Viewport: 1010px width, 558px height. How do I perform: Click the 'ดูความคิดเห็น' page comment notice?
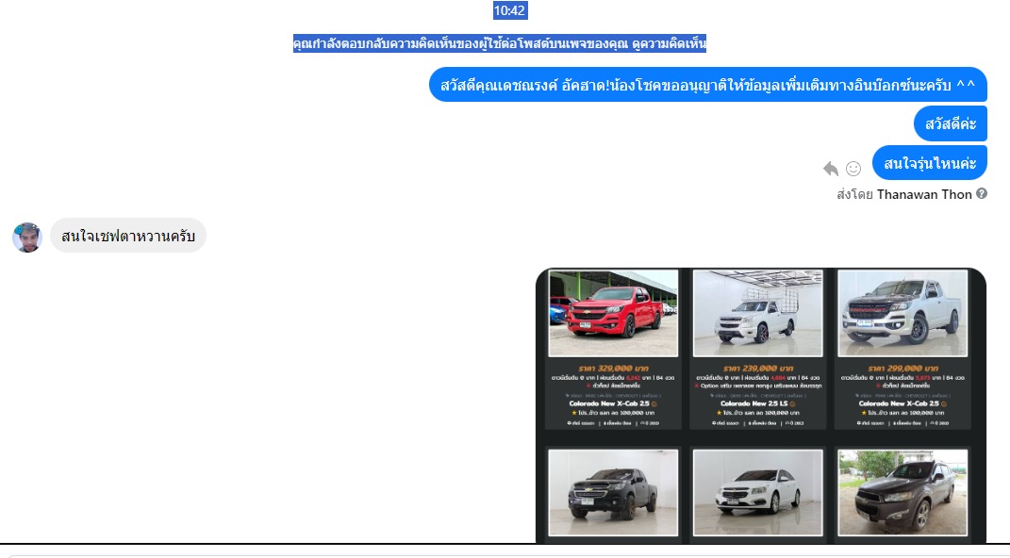(670, 43)
